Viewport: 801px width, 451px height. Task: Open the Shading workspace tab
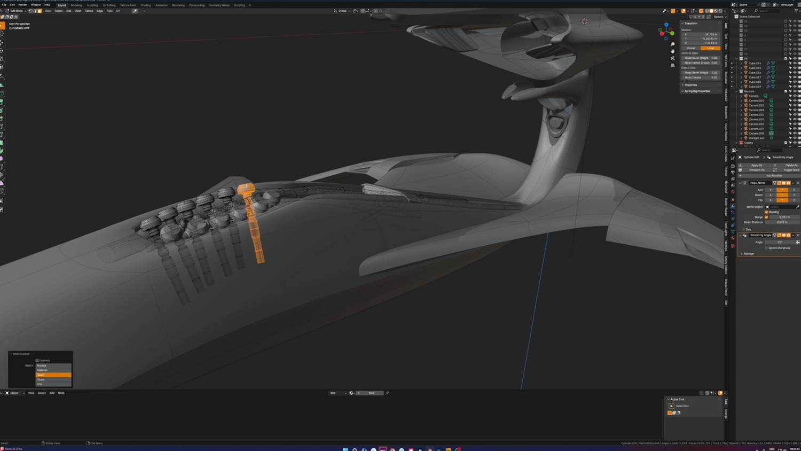(146, 5)
